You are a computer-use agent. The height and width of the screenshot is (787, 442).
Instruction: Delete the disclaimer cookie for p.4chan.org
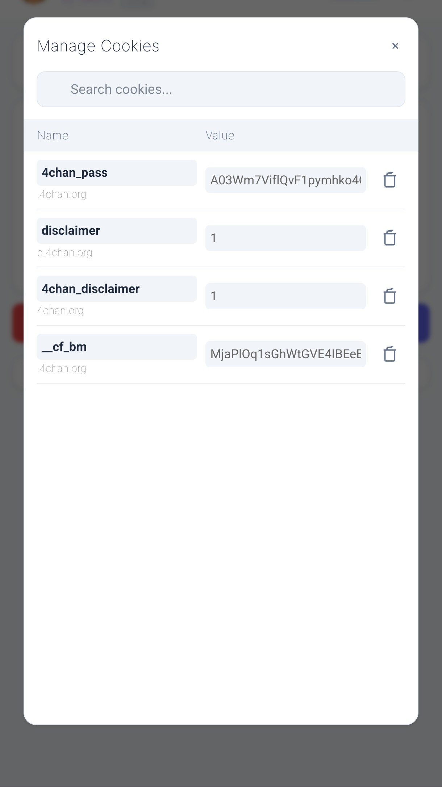(389, 238)
